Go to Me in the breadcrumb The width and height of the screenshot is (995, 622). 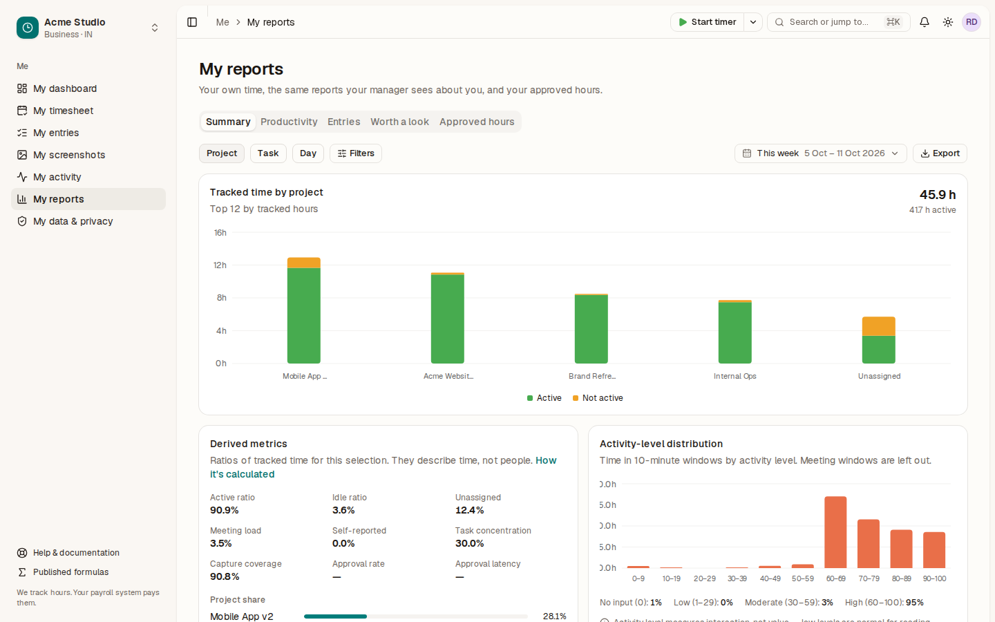click(222, 22)
